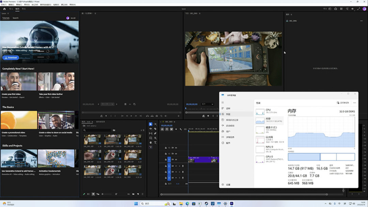Select the Ripple Edit tool

(x=151, y=129)
